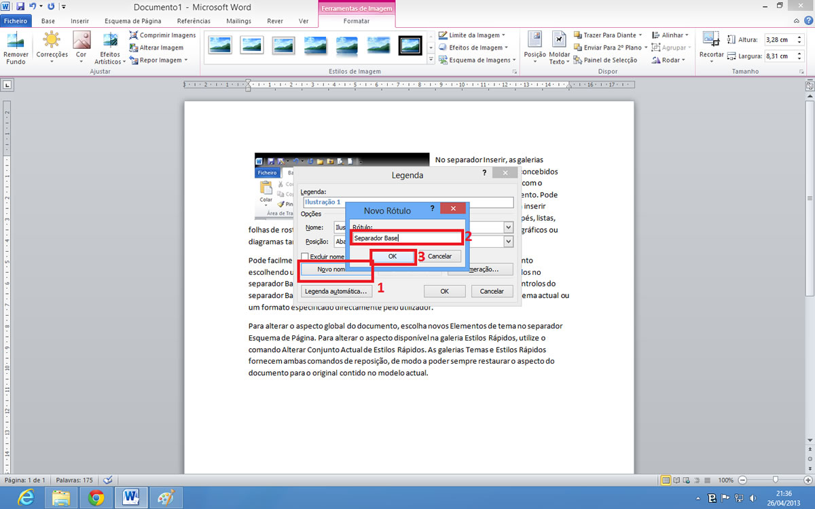Save the document from Quick Access Toolbar
The width and height of the screenshot is (815, 509).
(20, 7)
